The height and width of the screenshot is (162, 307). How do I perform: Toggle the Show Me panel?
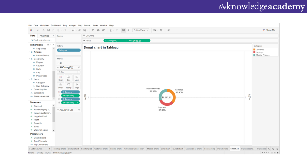pyautogui.click(x=269, y=30)
